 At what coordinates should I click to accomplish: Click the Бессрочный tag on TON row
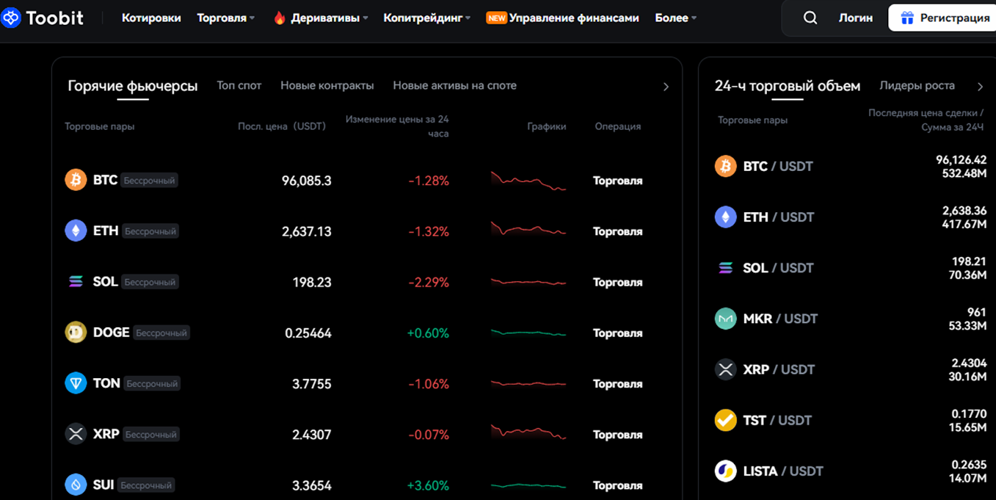pyautogui.click(x=152, y=384)
